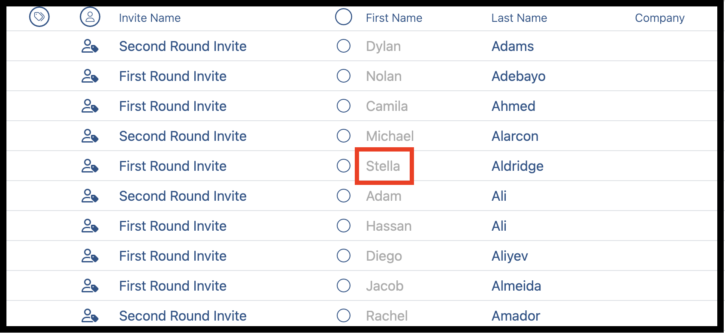Click the Company column header
This screenshot has width=725, height=333.
[x=660, y=18]
